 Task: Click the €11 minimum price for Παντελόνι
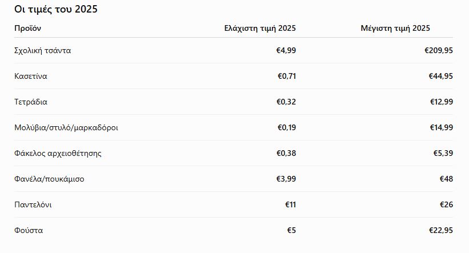click(x=290, y=204)
